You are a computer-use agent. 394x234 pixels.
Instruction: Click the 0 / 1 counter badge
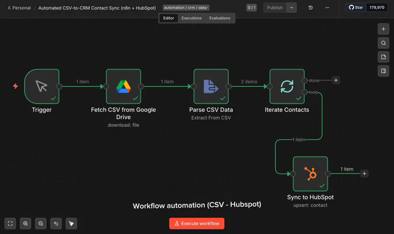pyautogui.click(x=251, y=8)
